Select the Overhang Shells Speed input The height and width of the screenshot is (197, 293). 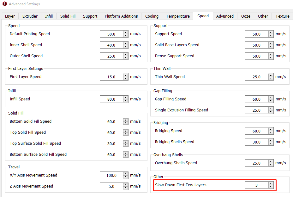pyautogui.click(x=256, y=163)
